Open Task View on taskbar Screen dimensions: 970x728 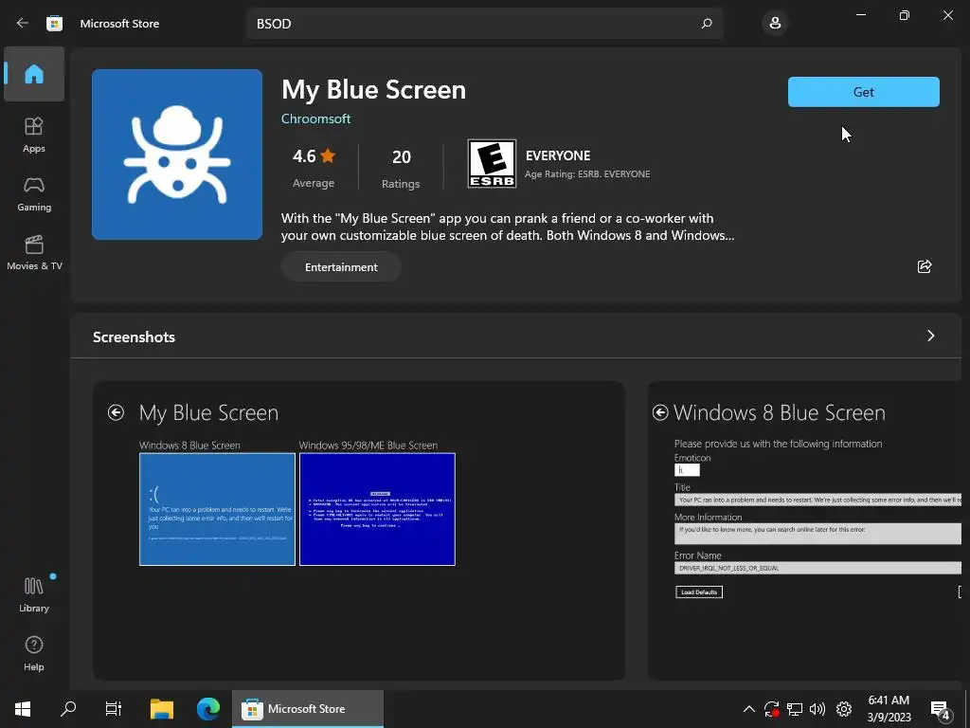pos(114,709)
